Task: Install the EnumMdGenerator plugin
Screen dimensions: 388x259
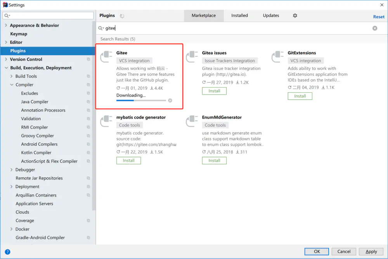Action: [x=214, y=161]
